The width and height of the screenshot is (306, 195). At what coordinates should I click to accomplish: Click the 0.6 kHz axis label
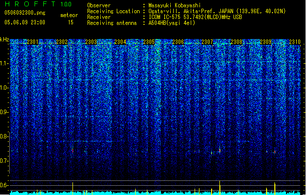tap(4, 185)
